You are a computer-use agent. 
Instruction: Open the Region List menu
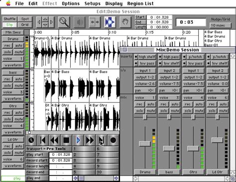(x=140, y=3)
